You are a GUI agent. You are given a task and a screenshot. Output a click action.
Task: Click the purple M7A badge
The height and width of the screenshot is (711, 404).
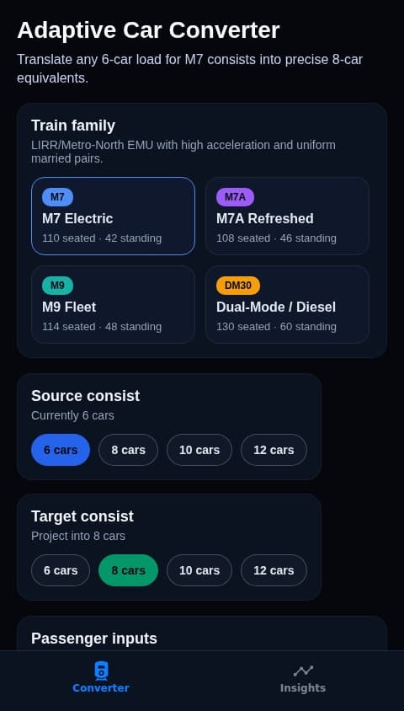click(235, 197)
